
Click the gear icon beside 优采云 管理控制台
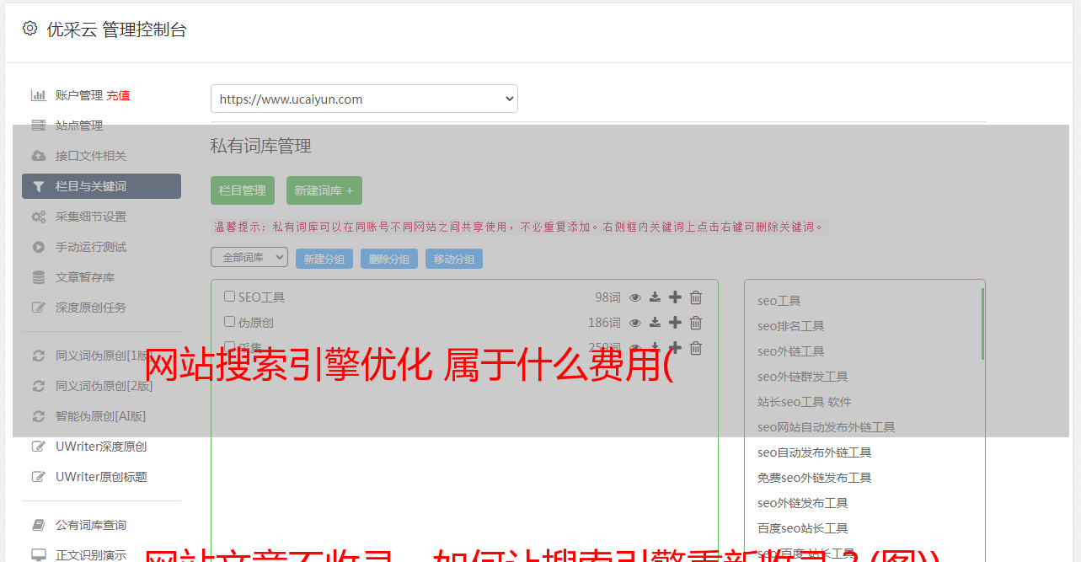point(30,29)
